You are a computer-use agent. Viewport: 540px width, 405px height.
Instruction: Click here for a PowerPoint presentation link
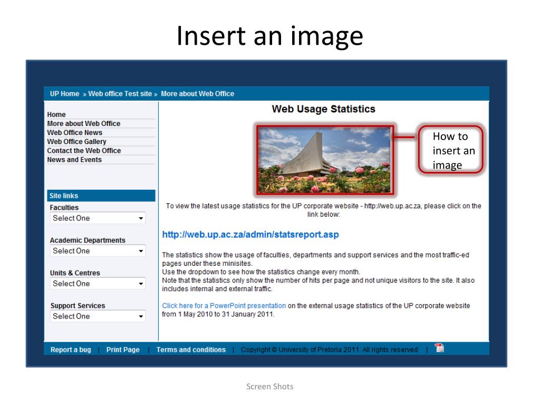(224, 305)
